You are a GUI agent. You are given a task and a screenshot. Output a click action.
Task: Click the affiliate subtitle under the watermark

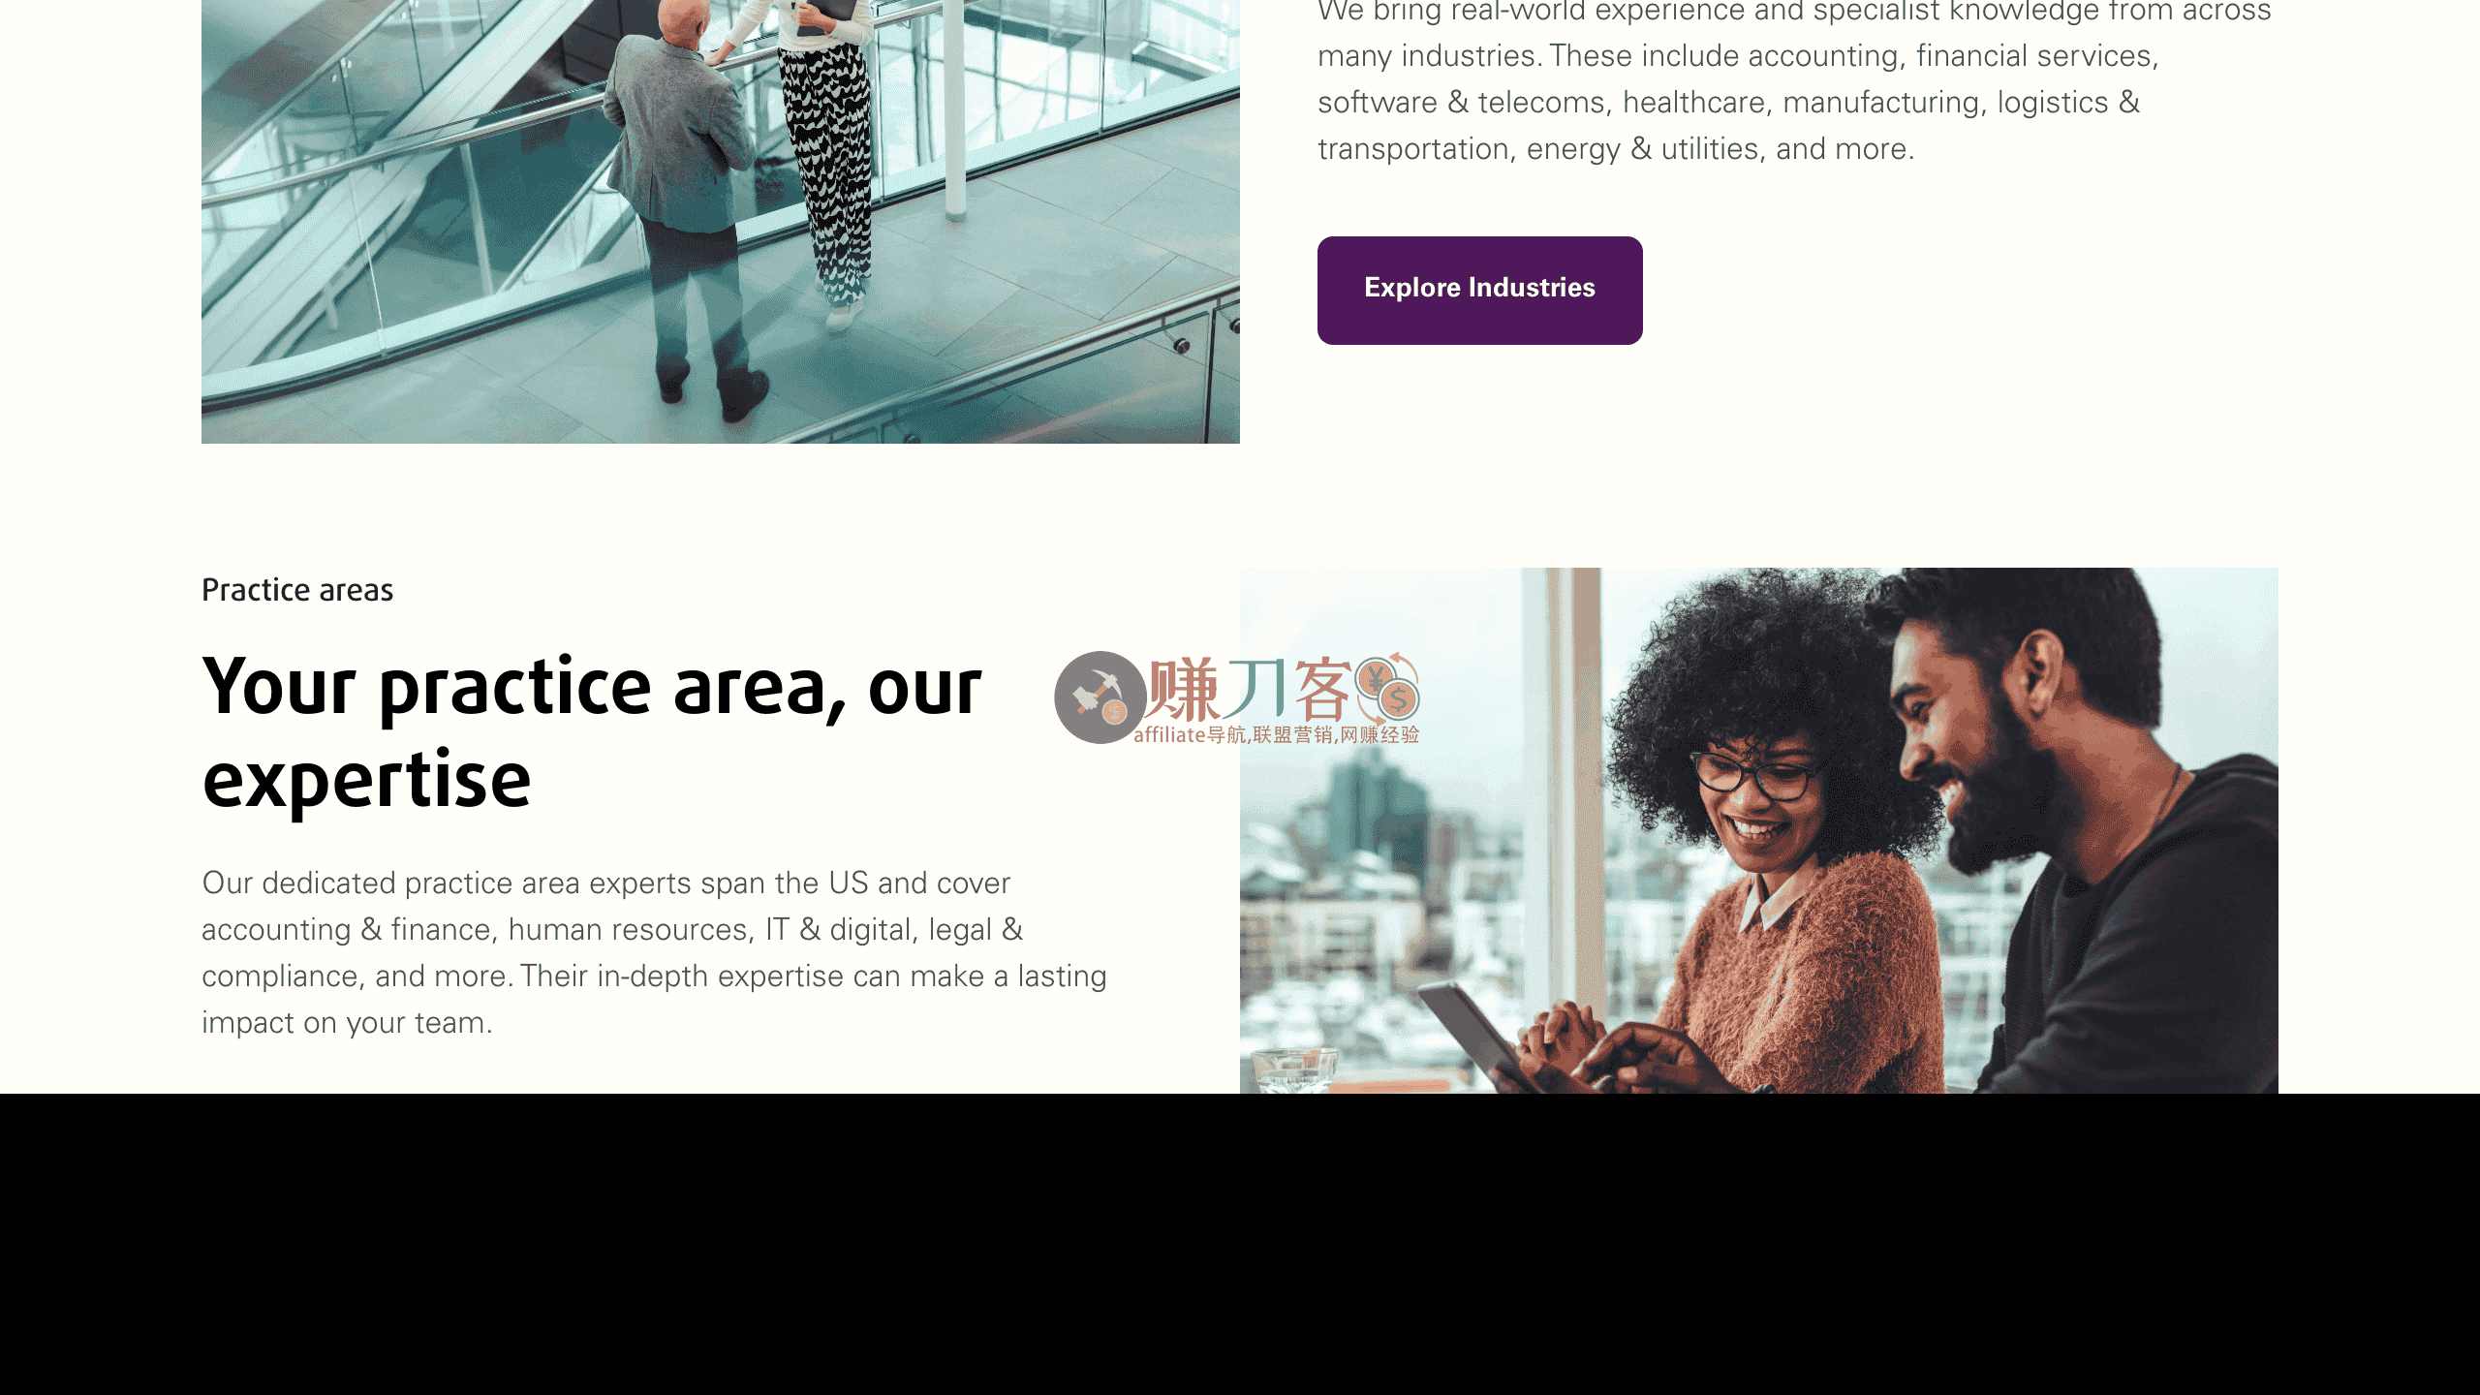pyautogui.click(x=1276, y=735)
